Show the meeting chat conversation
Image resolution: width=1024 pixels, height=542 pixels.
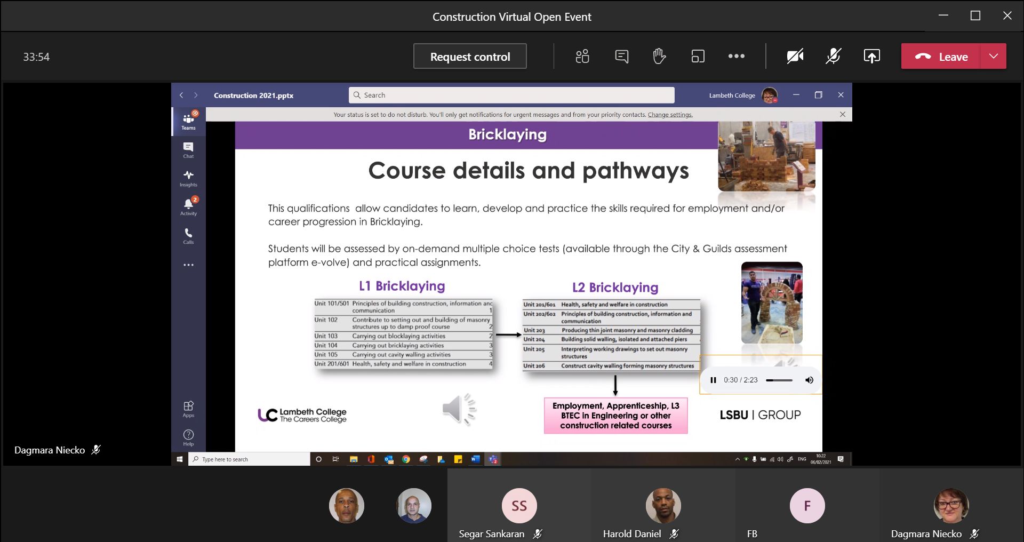[x=621, y=56]
